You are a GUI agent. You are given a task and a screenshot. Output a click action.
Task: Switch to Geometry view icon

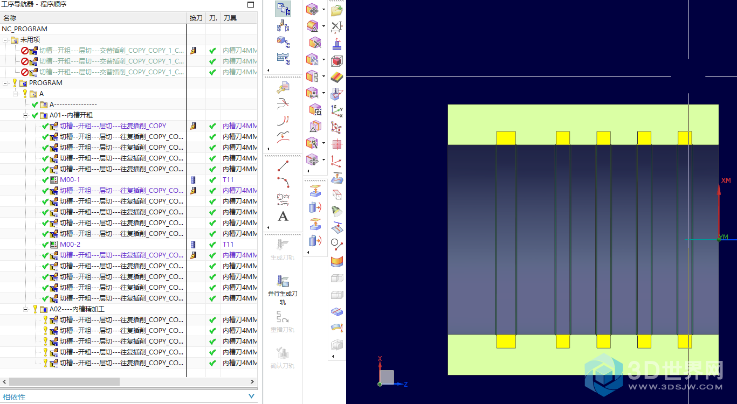pos(283,41)
